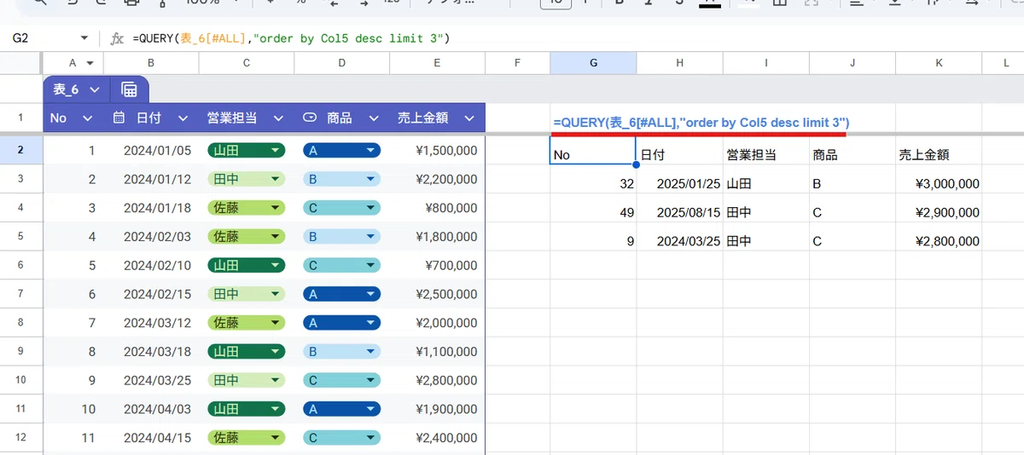Image resolution: width=1024 pixels, height=455 pixels.
Task: Open product C chip in the 2024/02/10 row
Action: point(341,266)
